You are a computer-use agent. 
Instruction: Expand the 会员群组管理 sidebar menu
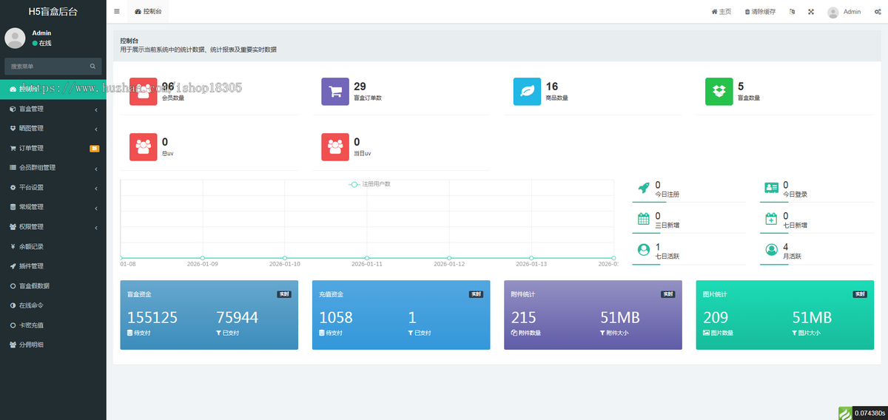click(x=53, y=168)
